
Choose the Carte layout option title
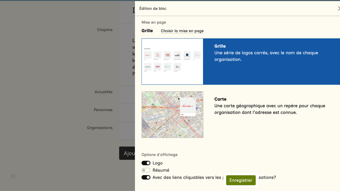tap(220, 99)
